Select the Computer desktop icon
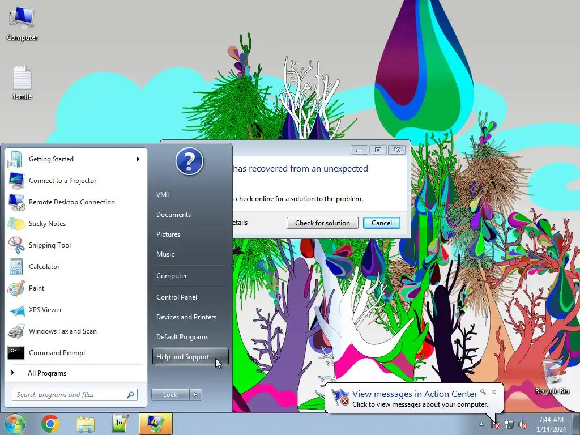580x435 pixels. click(x=22, y=24)
